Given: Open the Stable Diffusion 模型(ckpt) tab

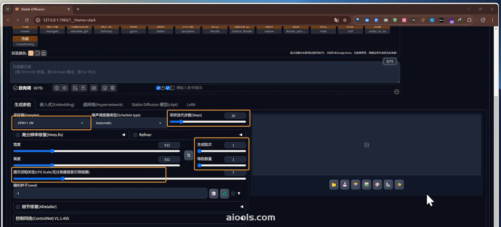Looking at the screenshot, I should click(155, 105).
